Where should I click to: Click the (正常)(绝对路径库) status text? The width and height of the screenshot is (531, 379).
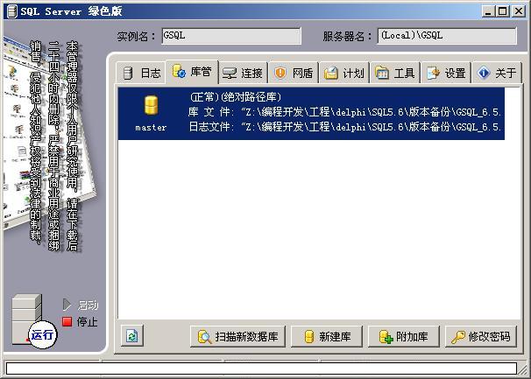pyautogui.click(x=235, y=97)
